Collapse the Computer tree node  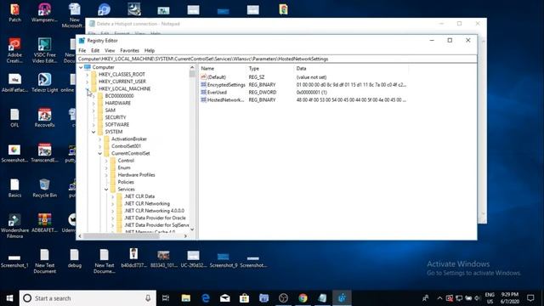click(81, 67)
